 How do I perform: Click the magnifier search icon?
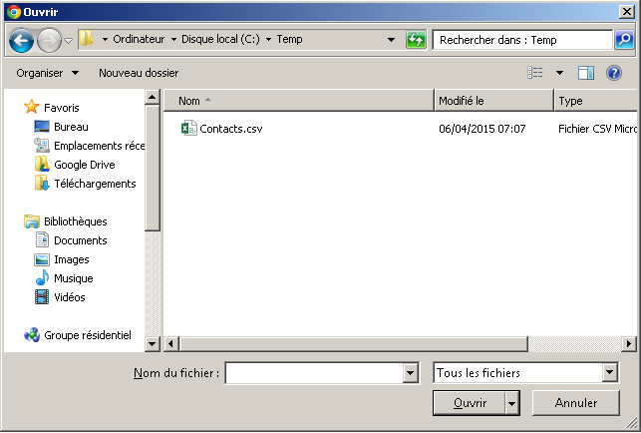coord(624,40)
